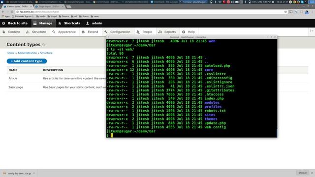Image resolution: width=315 pixels, height=177 pixels.
Task: Switch to the Single import browser tab
Action: (x=49, y=6)
